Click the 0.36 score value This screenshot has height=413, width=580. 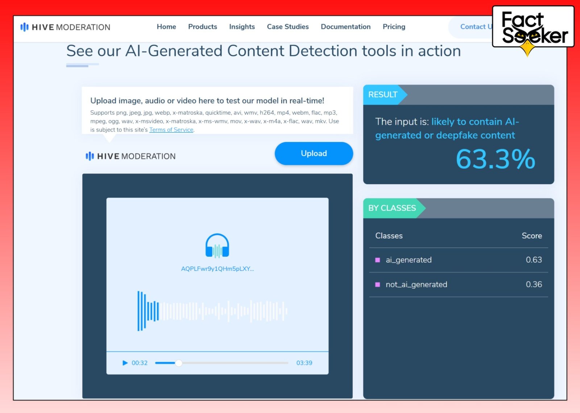click(534, 285)
